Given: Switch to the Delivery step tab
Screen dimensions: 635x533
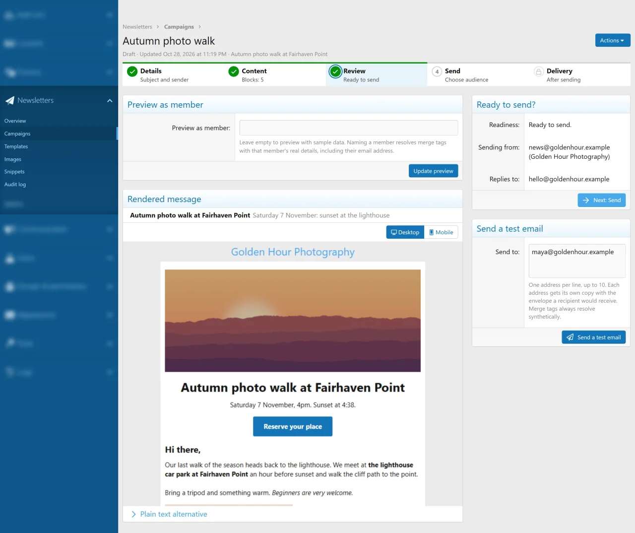Looking at the screenshot, I should [579, 75].
